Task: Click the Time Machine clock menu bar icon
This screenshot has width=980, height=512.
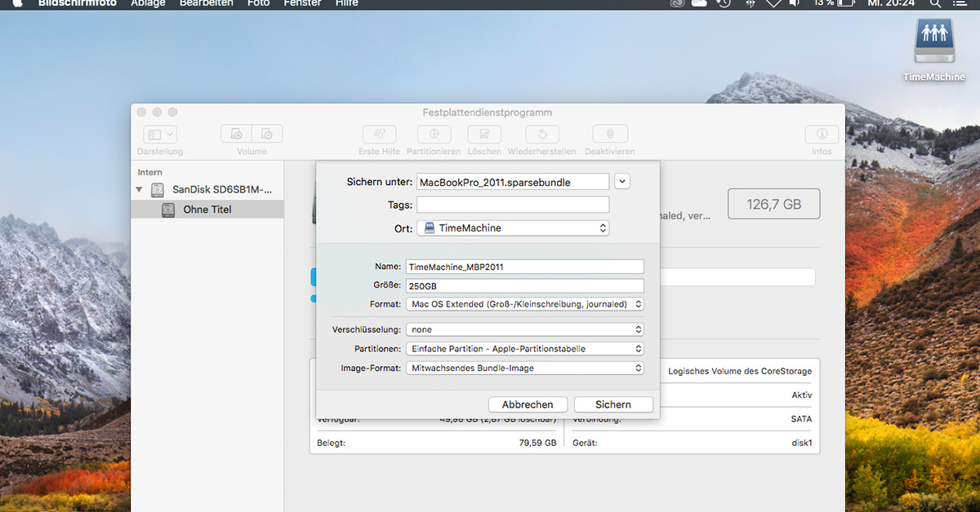Action: coord(724,3)
